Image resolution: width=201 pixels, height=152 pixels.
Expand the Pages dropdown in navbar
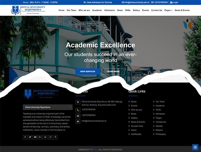(x=168, y=10)
